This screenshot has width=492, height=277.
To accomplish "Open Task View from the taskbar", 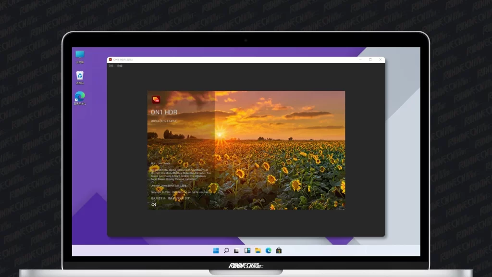I will tap(237, 251).
